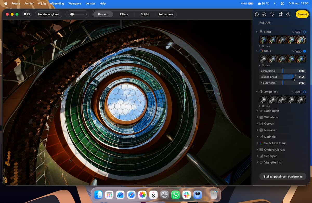
Task: Expand the Definitie section
Action: 257,137
